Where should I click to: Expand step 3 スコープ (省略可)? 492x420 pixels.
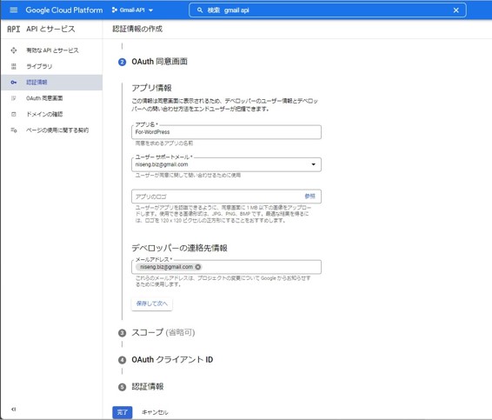pyautogui.click(x=163, y=332)
